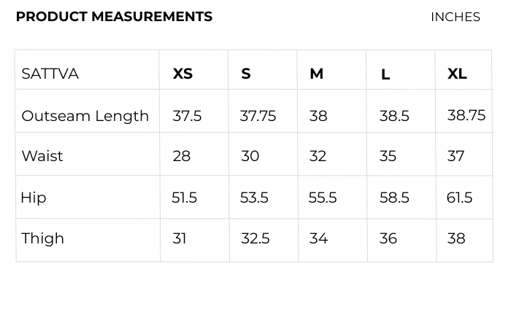This screenshot has height=328, width=511.
Task: Select the SATTVA table header cell
Action: click(x=50, y=74)
